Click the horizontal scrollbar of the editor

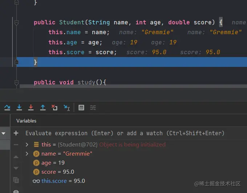[x=133, y=86]
